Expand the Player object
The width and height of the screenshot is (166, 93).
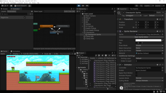[x=82, y=18]
